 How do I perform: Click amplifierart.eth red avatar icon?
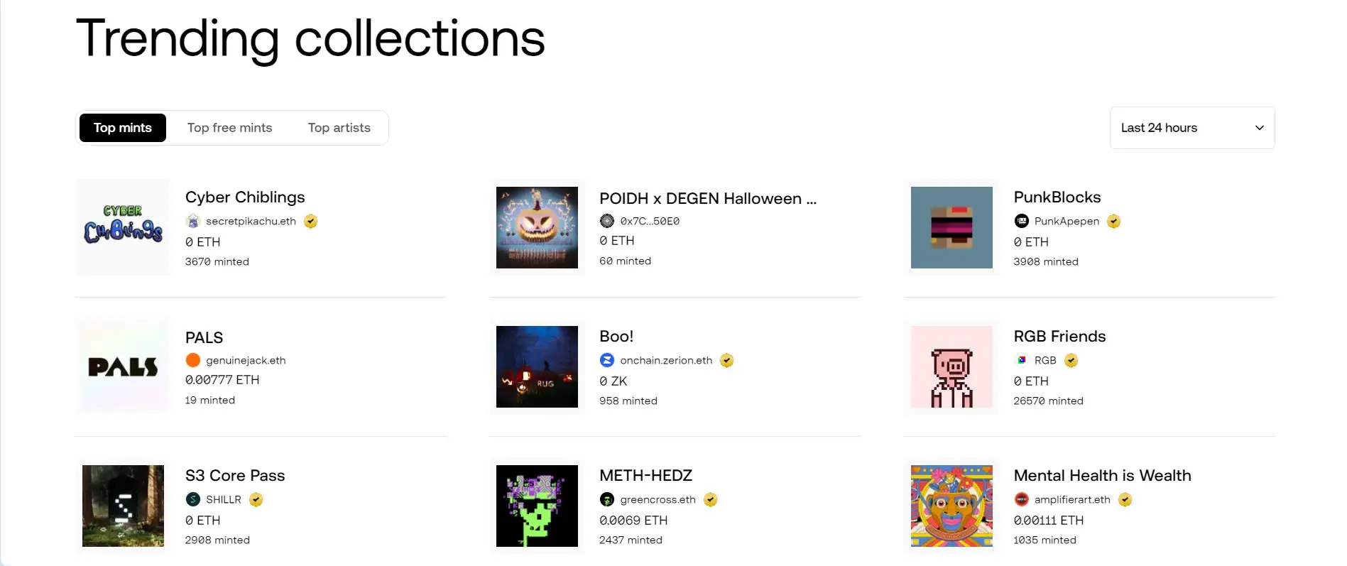(1021, 499)
